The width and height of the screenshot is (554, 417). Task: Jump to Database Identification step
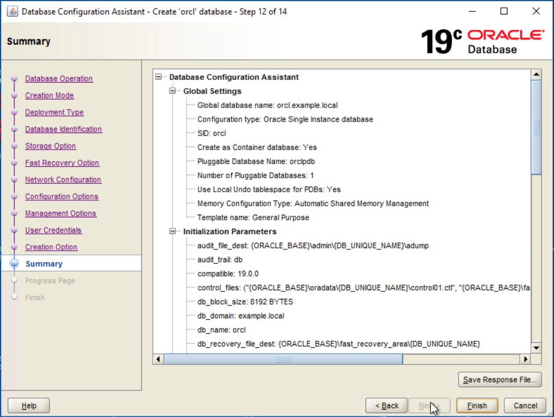[x=64, y=129]
